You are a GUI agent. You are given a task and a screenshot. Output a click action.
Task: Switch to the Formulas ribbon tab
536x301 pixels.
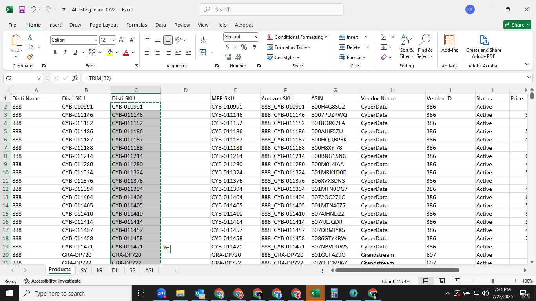point(137,25)
